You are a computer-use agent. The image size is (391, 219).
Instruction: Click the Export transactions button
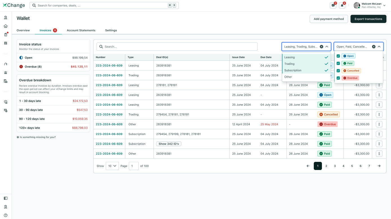pyautogui.click(x=368, y=19)
